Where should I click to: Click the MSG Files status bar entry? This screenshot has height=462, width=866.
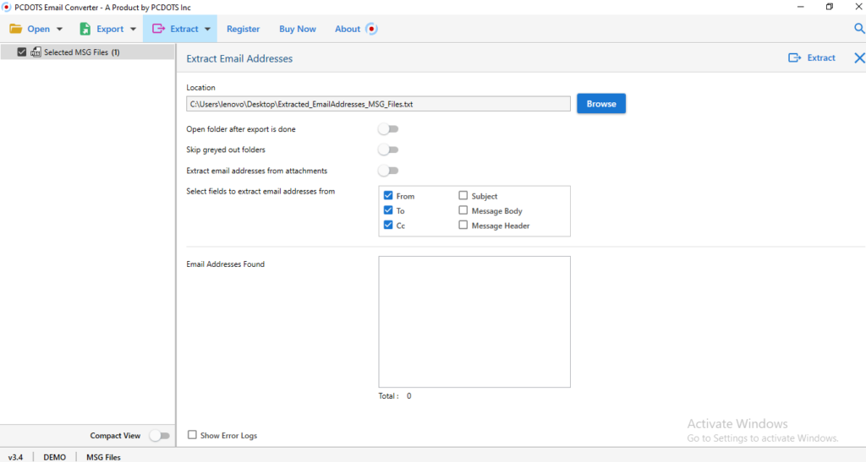coord(103,457)
